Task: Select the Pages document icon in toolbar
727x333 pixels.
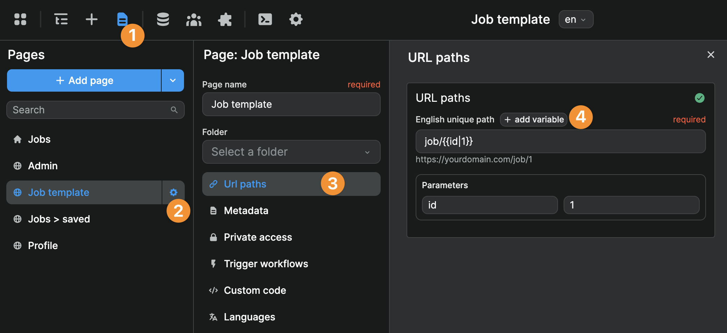Action: (122, 19)
